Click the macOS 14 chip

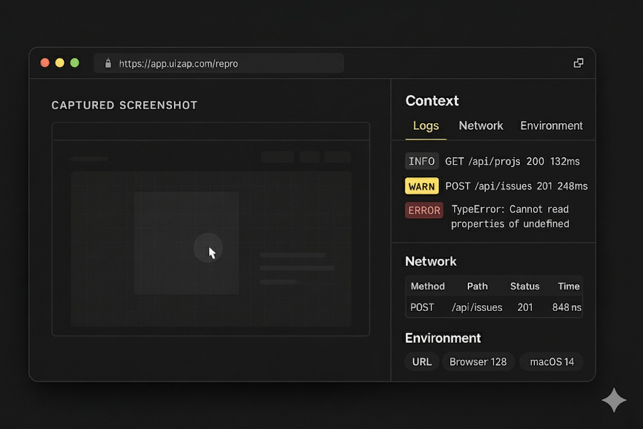pos(551,362)
